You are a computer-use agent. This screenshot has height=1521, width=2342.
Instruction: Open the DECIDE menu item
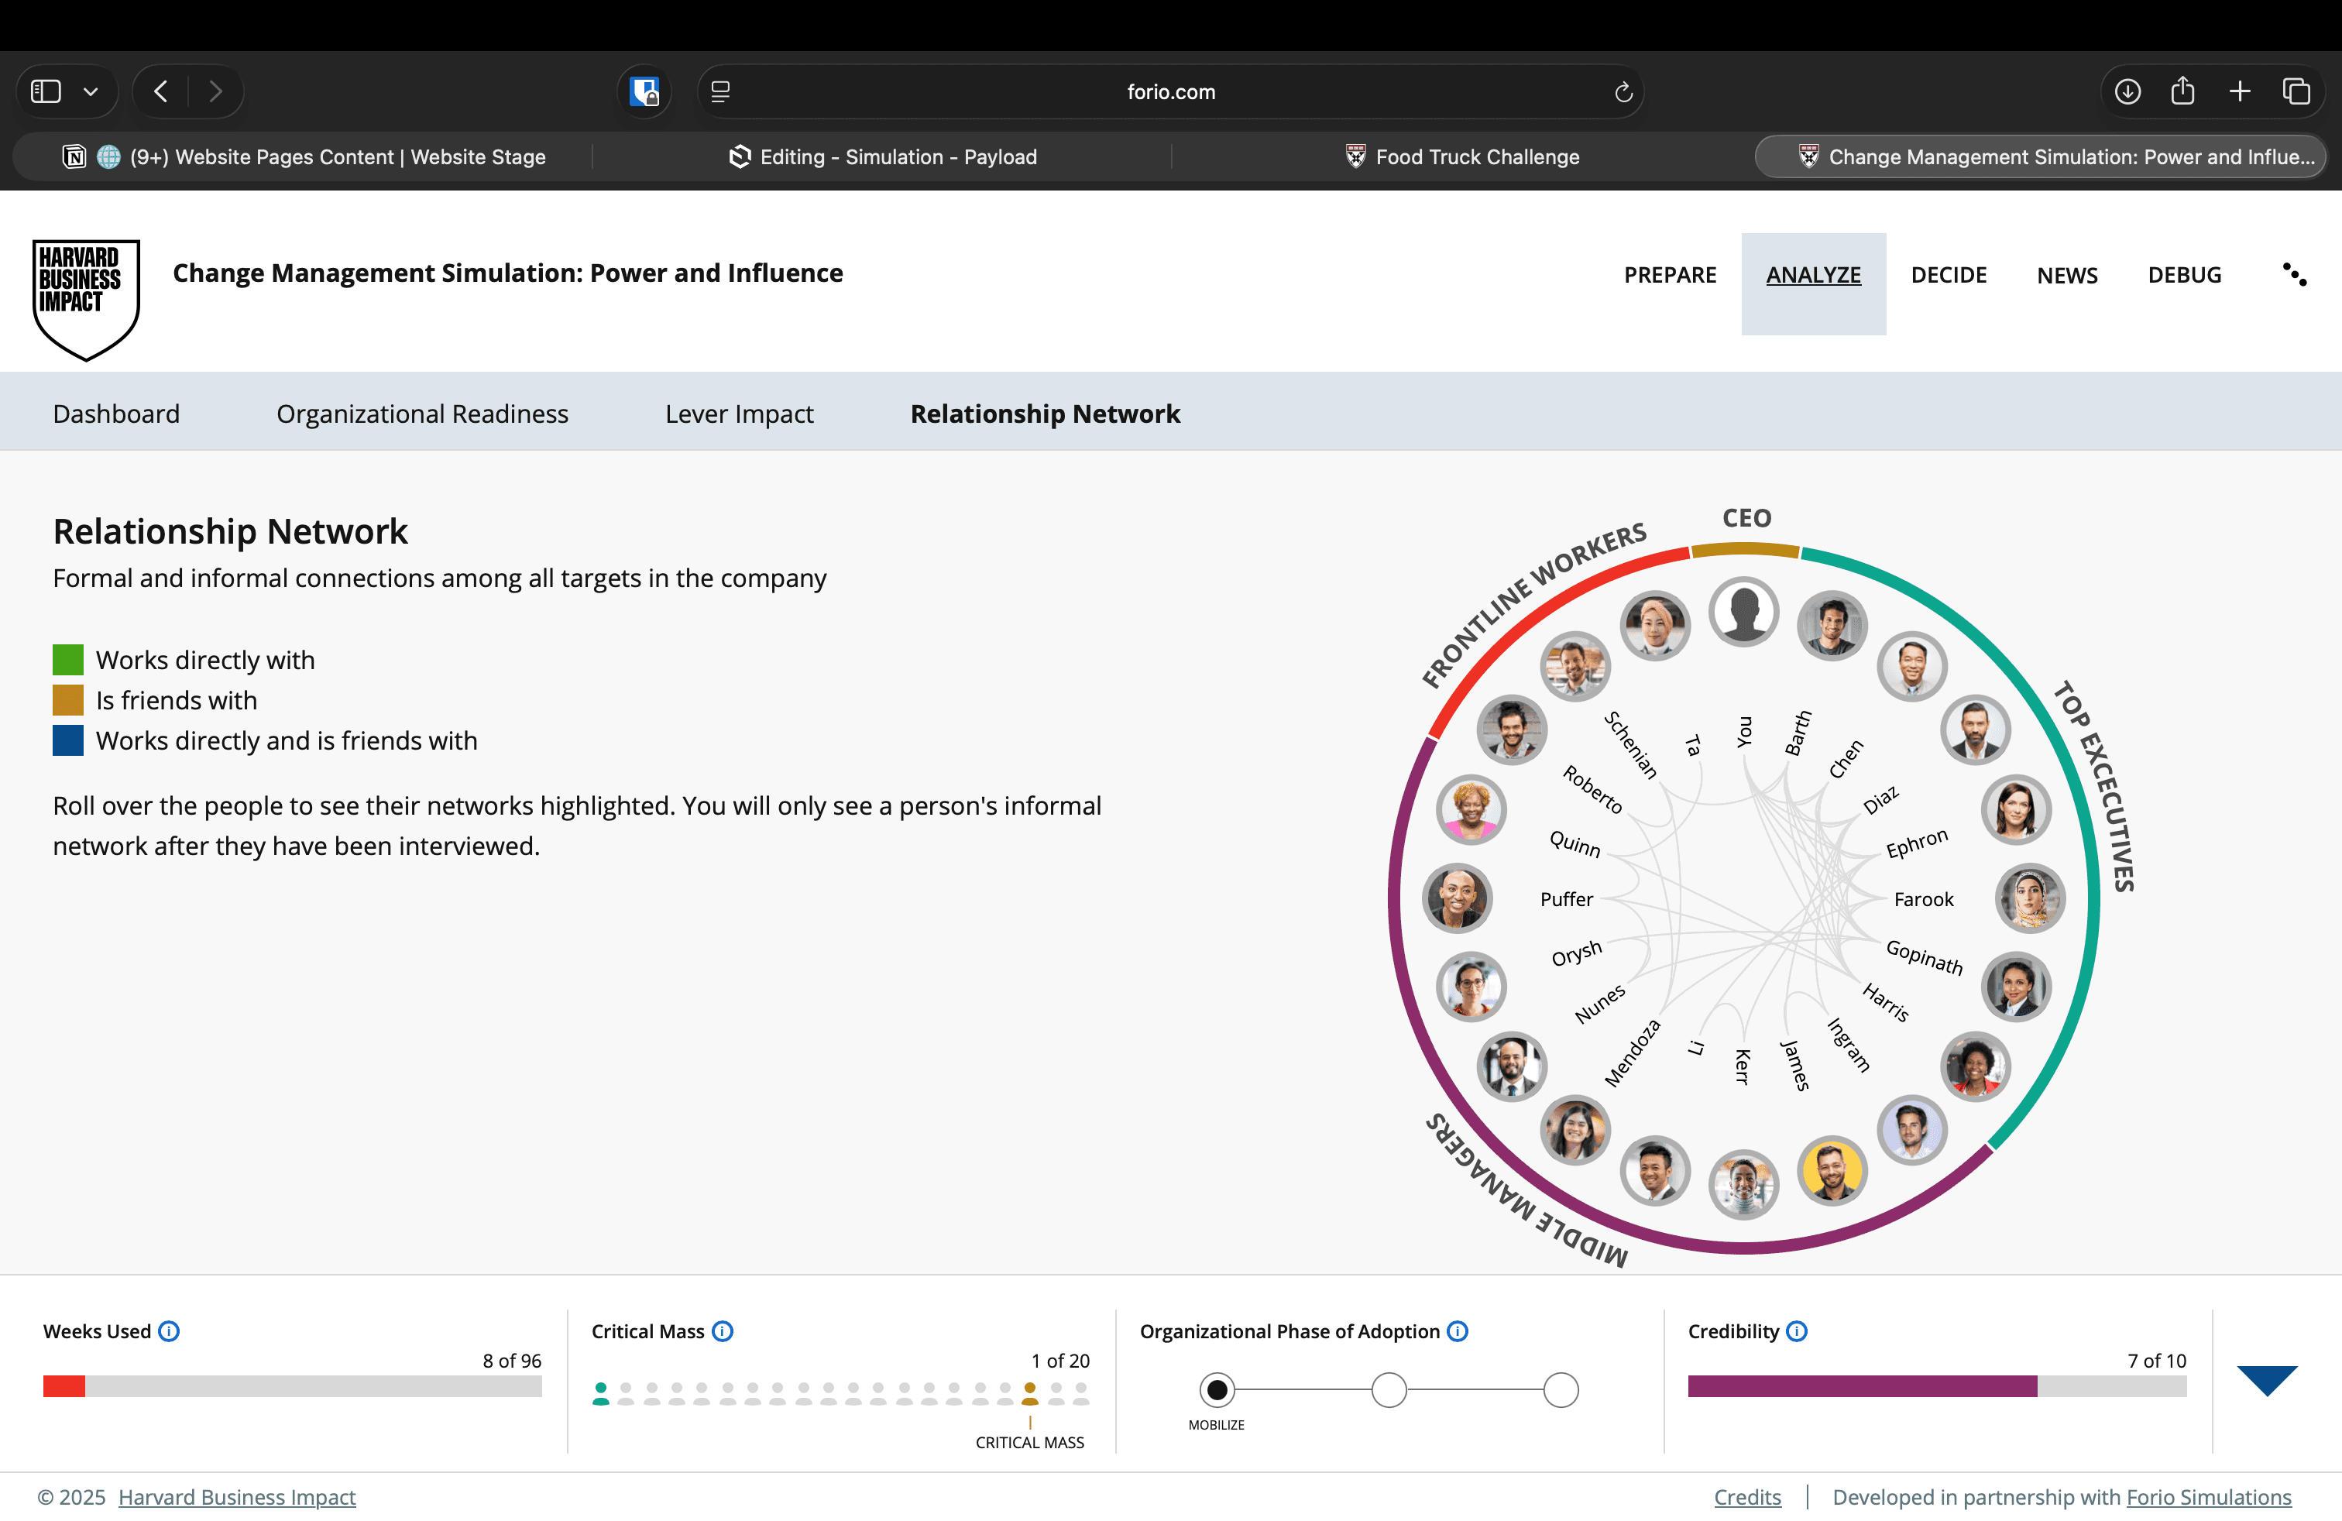pyautogui.click(x=1949, y=274)
